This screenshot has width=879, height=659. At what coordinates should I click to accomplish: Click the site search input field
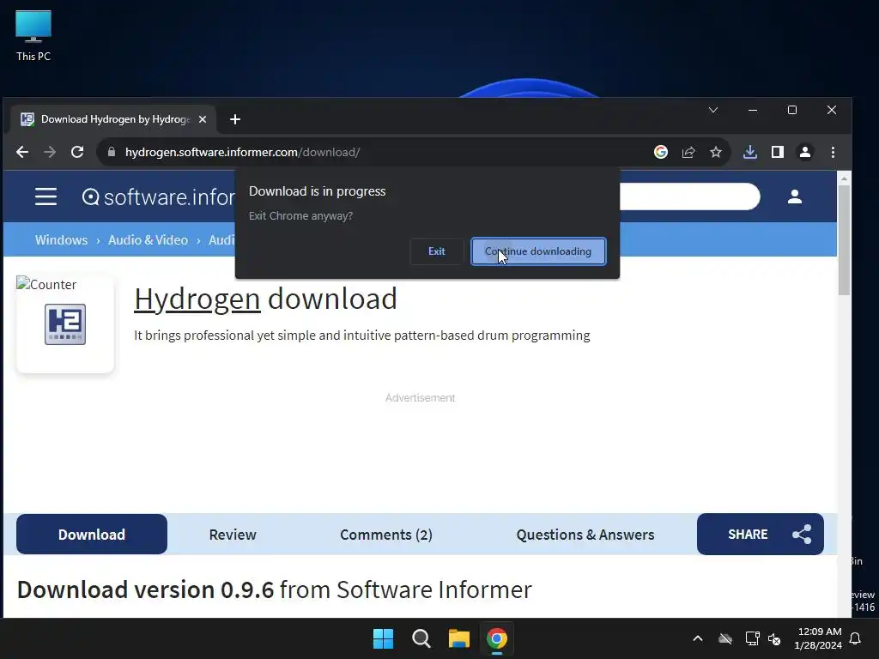pos(689,196)
